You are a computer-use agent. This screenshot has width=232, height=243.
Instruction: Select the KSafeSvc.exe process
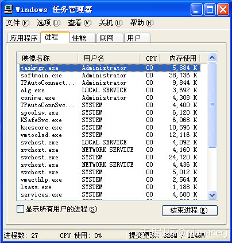coord(110,120)
